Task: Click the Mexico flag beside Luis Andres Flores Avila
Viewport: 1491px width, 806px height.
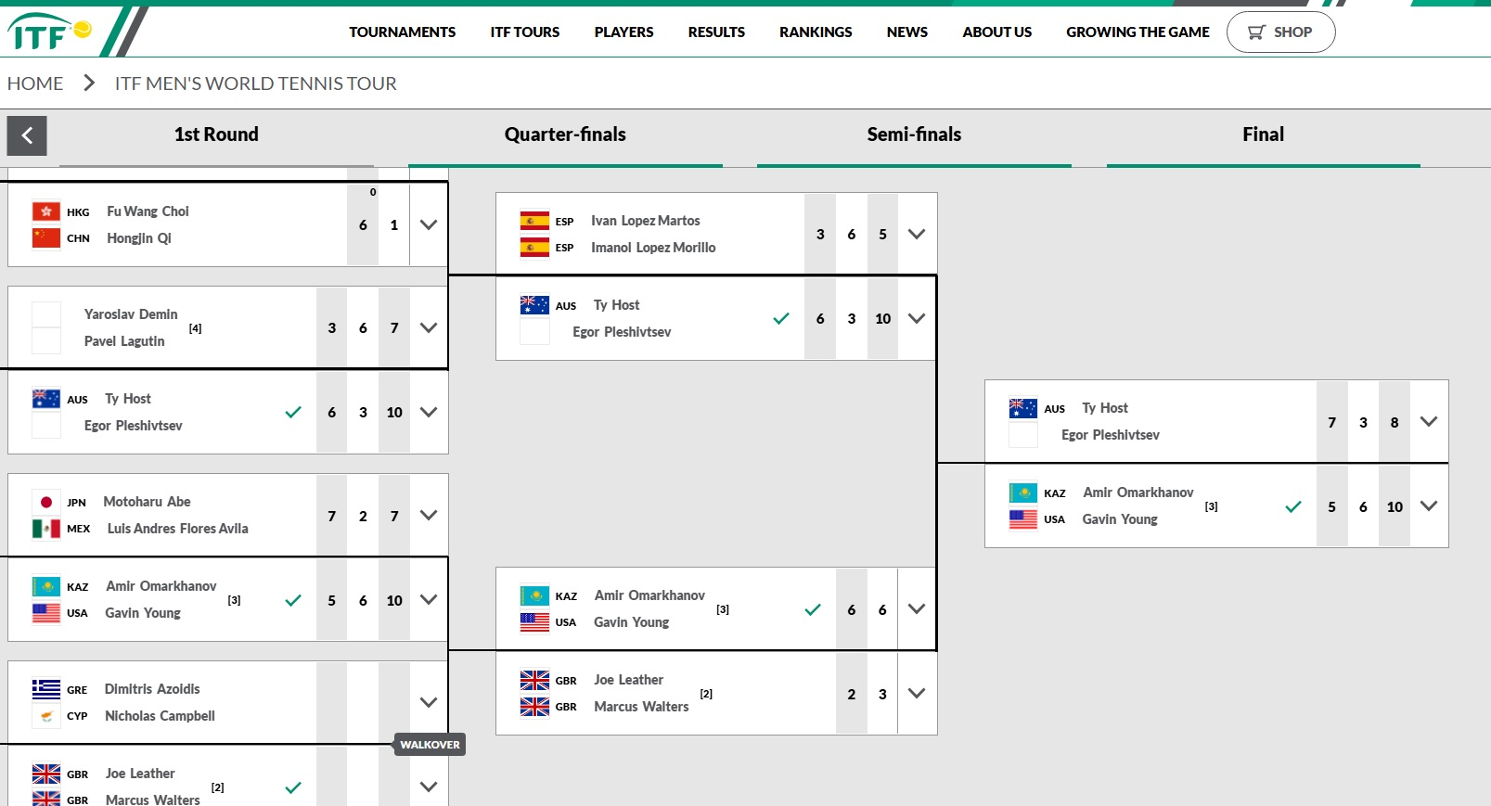Action: tap(46, 529)
